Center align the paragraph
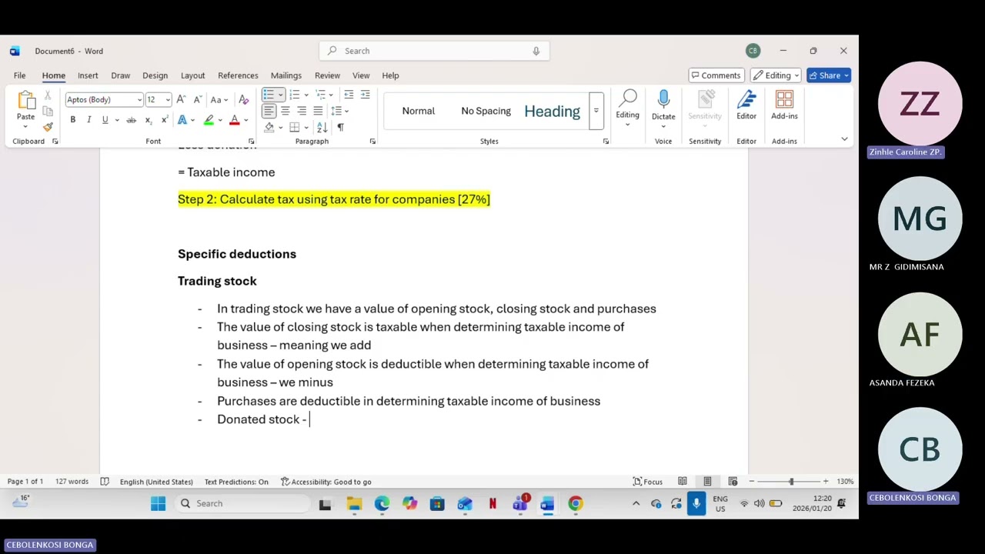This screenshot has height=554, width=985. pos(285,111)
